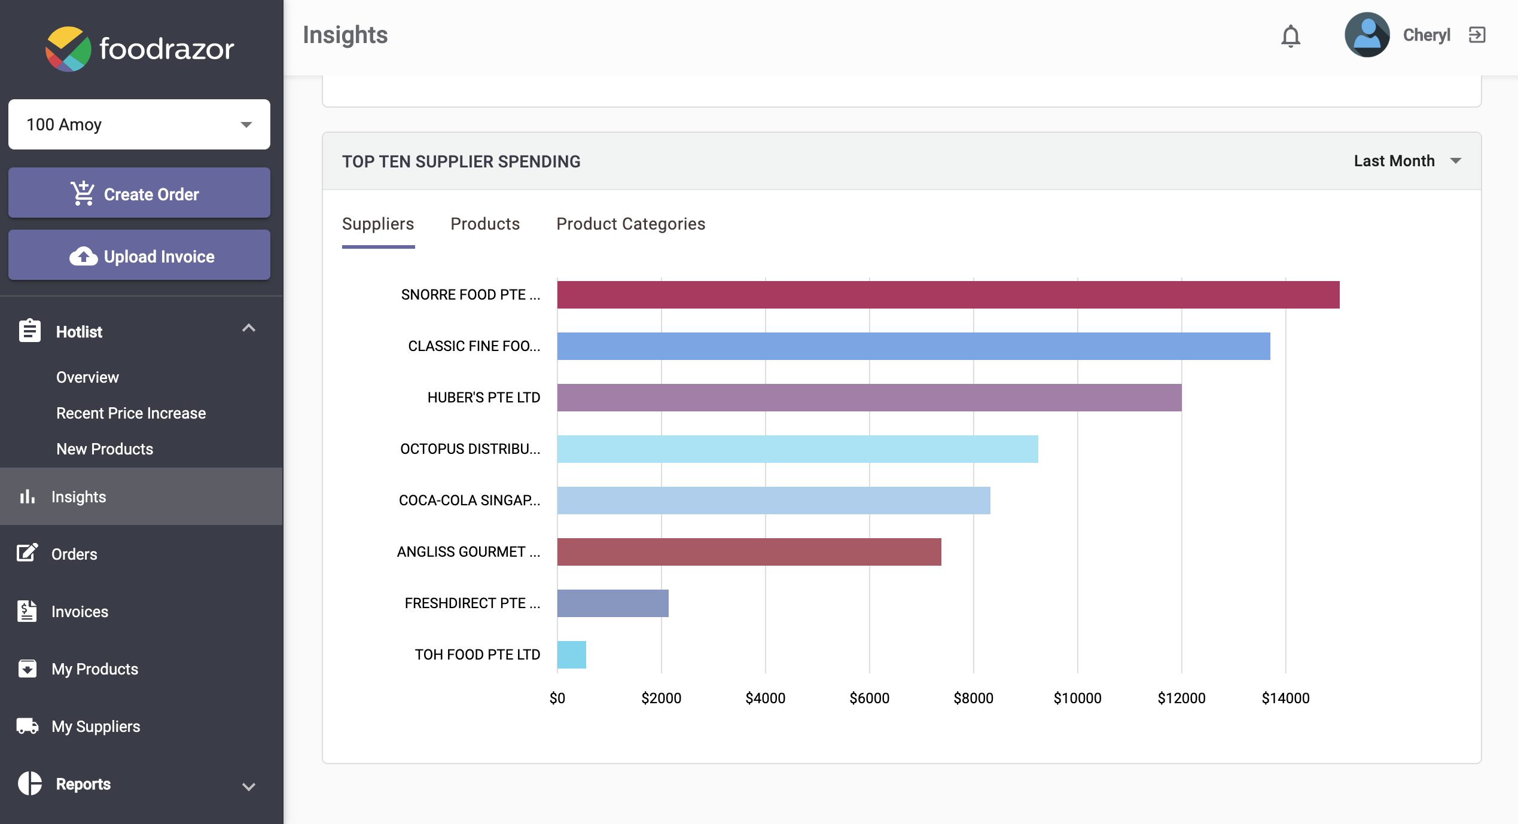
Task: Click the My Products box icon
Action: pyautogui.click(x=28, y=669)
